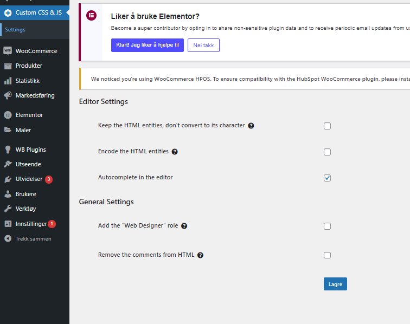Click the Elementor sidebar icon

click(8, 115)
